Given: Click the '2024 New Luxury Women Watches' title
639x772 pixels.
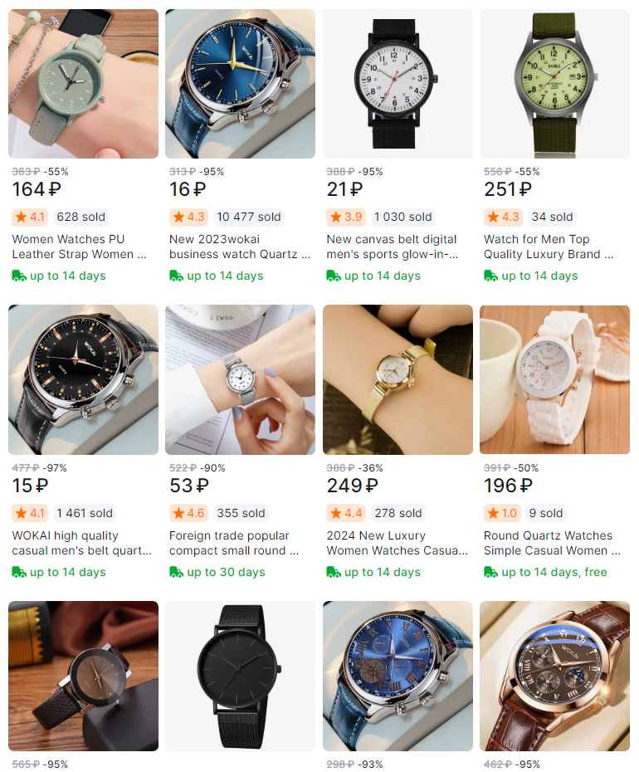Looking at the screenshot, I should point(397,543).
